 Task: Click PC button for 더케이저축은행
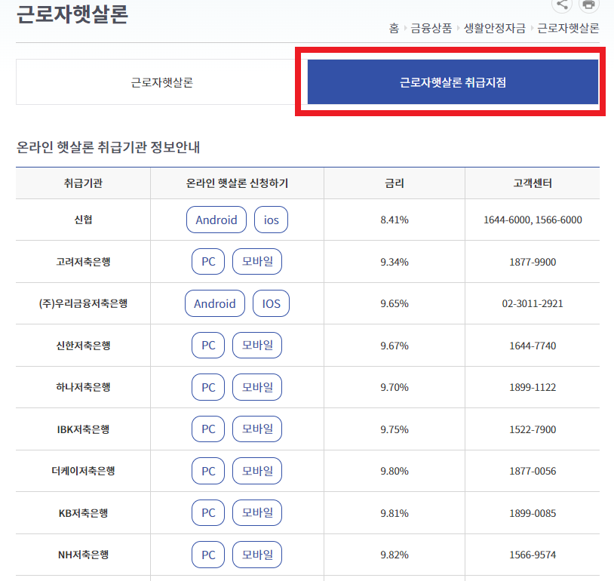(208, 471)
